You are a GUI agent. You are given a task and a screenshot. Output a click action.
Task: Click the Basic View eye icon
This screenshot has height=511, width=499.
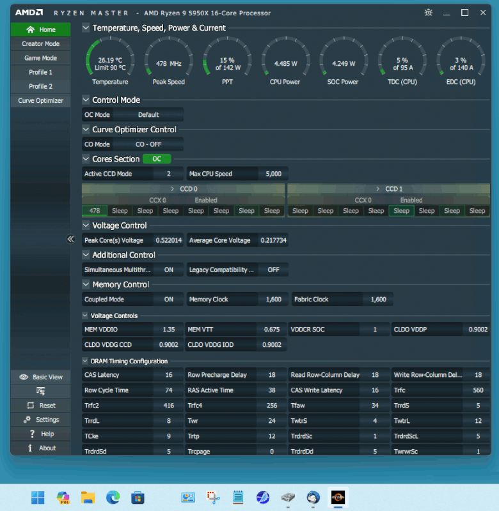pyautogui.click(x=24, y=377)
